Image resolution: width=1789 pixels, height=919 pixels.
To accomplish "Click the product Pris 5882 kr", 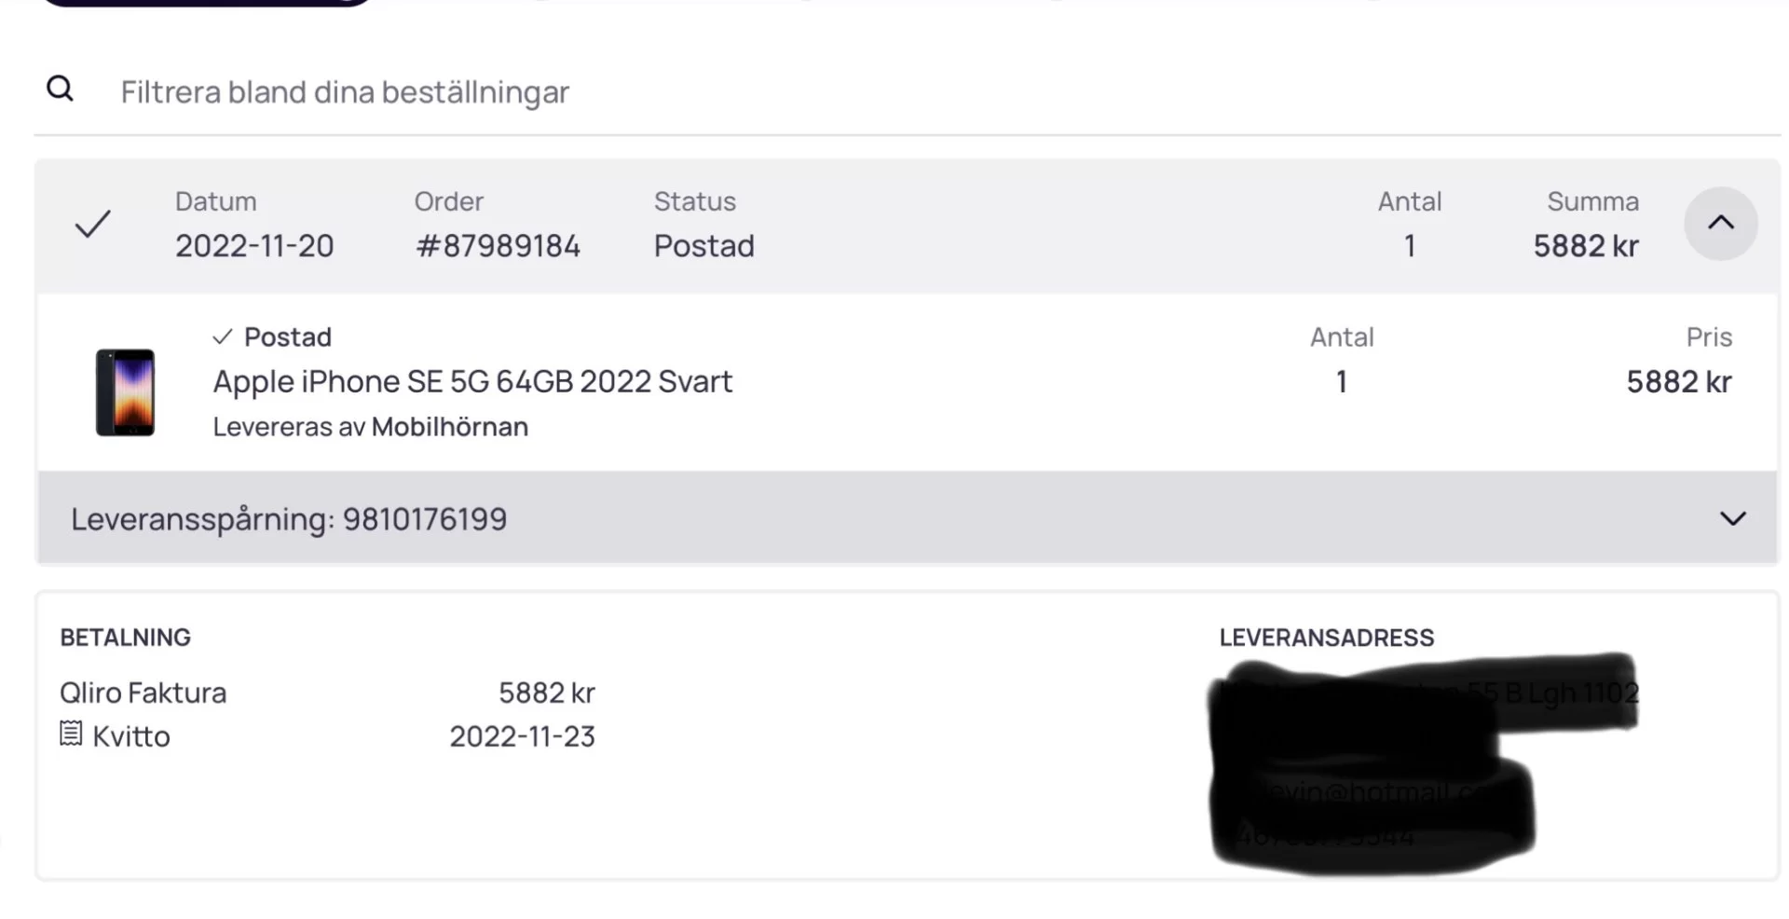I will tap(1678, 382).
